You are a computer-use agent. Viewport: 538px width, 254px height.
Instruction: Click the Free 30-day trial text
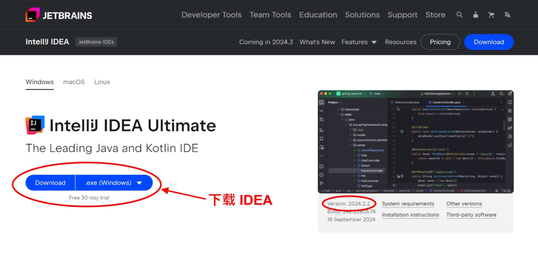point(89,198)
